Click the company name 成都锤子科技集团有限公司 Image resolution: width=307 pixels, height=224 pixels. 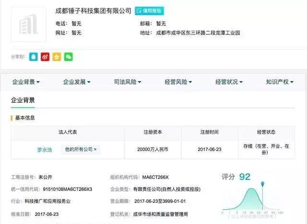tap(94, 11)
